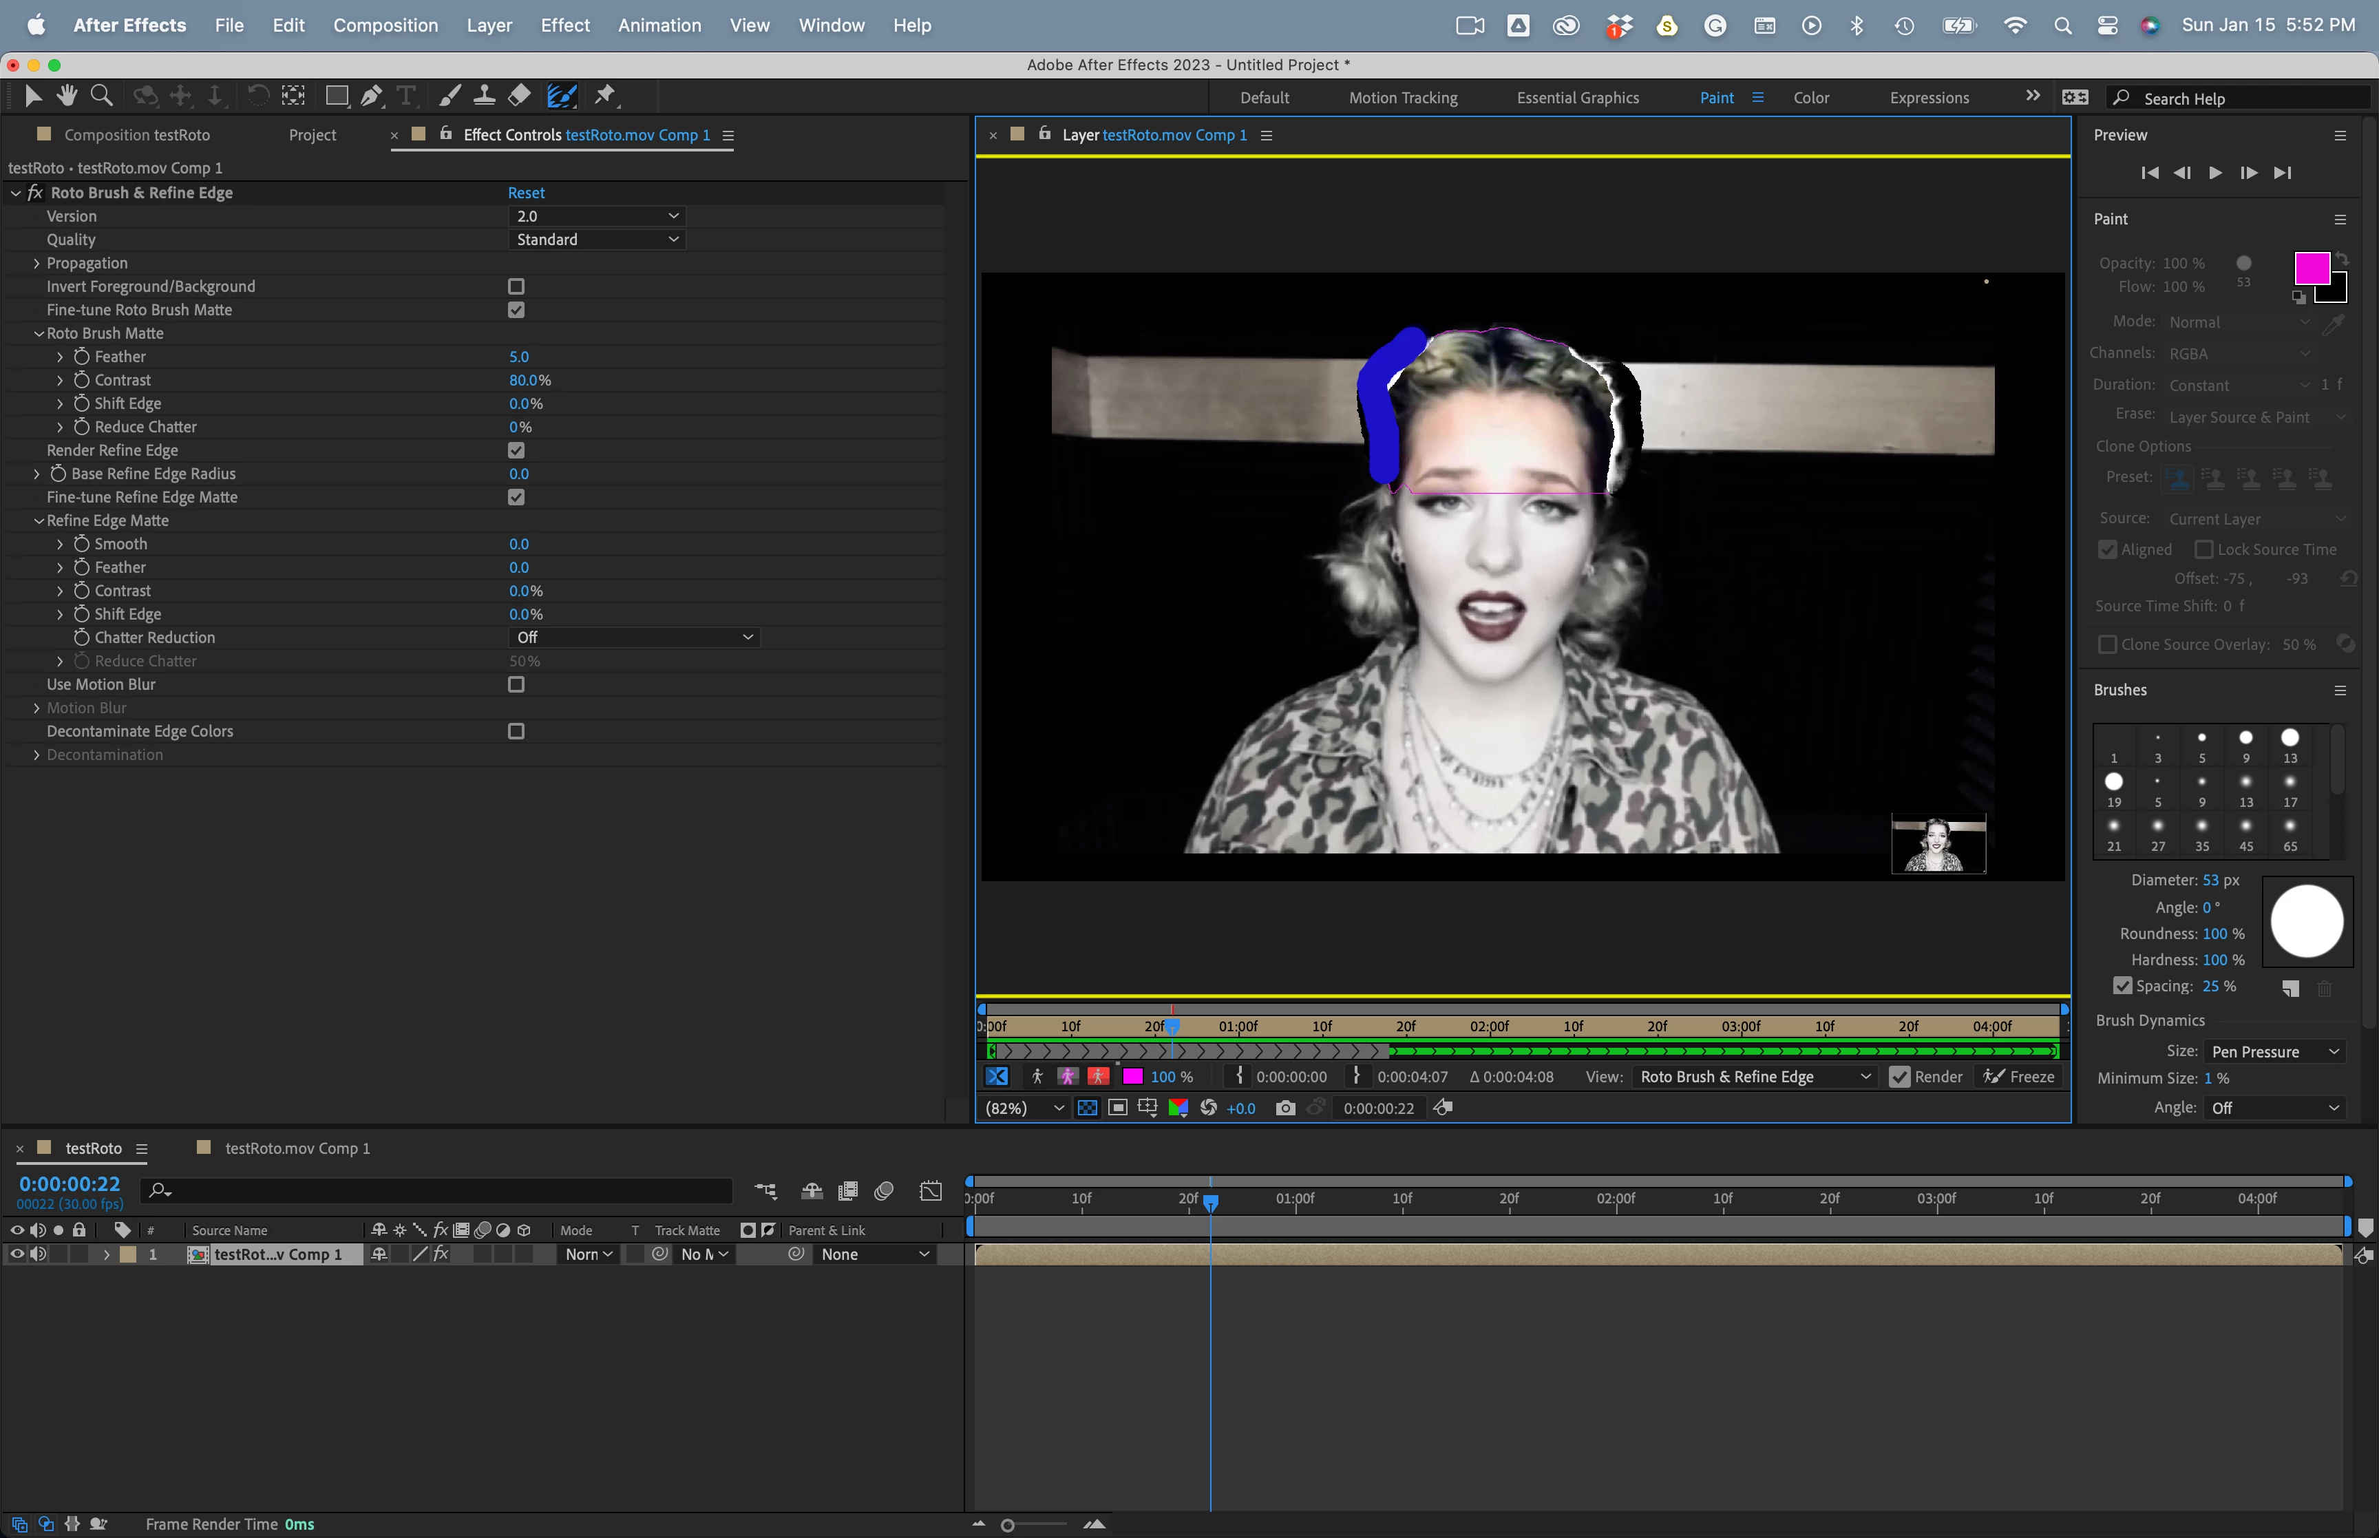
Task: Reset the Roto Brush effect
Action: point(526,193)
